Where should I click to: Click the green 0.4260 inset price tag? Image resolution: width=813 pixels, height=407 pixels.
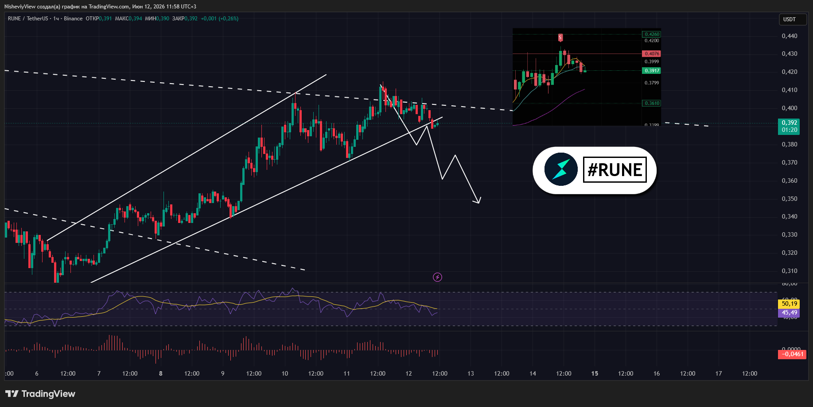pyautogui.click(x=652, y=34)
